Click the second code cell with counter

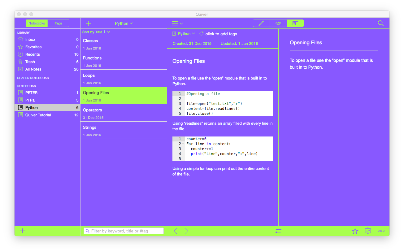click(x=223, y=149)
